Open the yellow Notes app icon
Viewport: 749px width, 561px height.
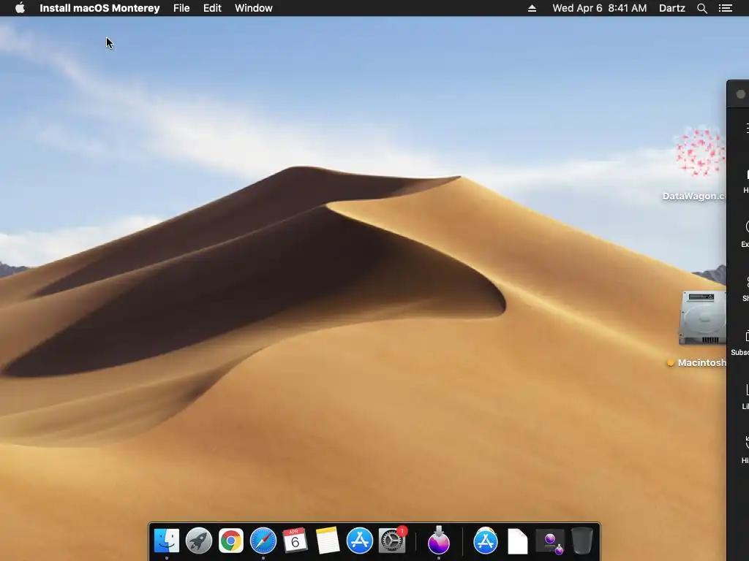click(328, 541)
